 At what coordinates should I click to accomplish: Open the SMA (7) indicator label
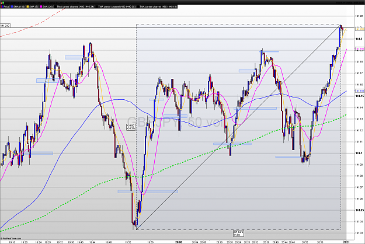coord(33,6)
